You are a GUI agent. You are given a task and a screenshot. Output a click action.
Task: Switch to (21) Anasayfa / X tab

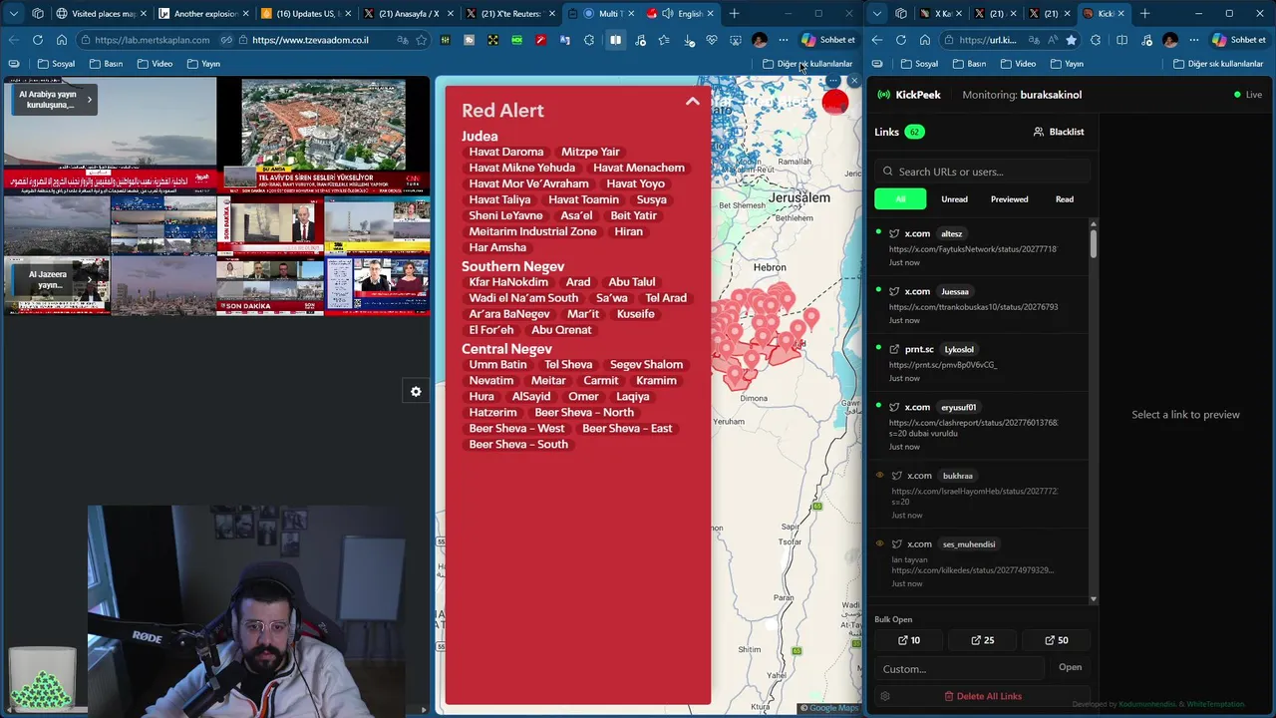(409, 14)
